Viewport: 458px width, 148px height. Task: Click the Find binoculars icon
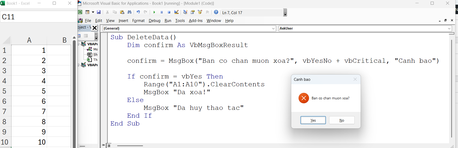[x=129, y=12]
